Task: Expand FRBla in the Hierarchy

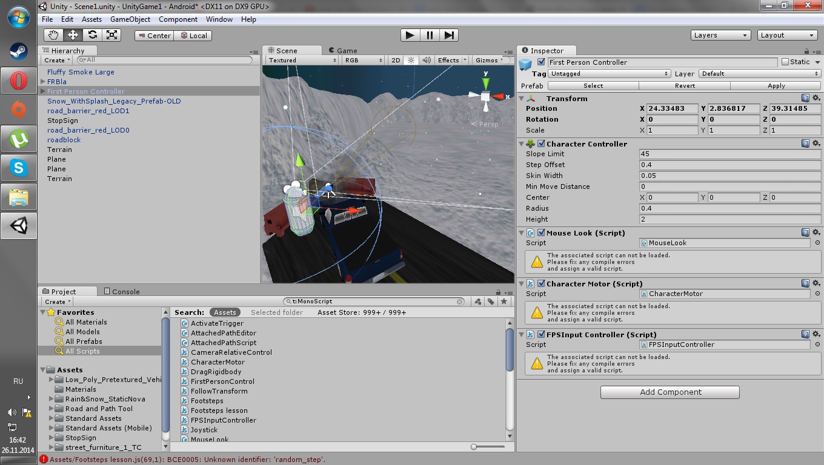Action: [x=42, y=81]
